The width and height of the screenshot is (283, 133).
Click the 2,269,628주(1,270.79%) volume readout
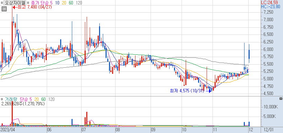click(x=23, y=104)
